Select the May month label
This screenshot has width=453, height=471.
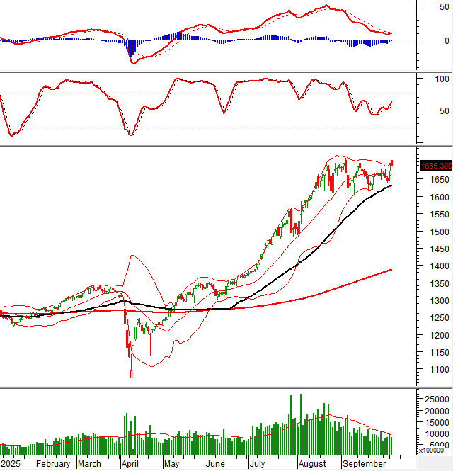pos(171,464)
